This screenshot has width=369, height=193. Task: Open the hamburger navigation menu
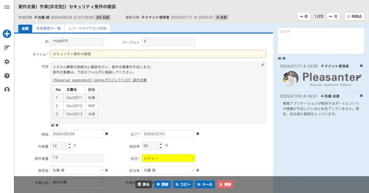point(7,7)
